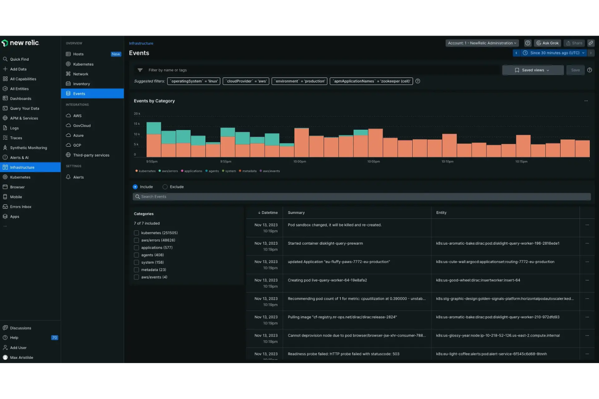The width and height of the screenshot is (599, 399).
Task: Click the Infrastructure breadcrumb link
Action: [x=141, y=43]
